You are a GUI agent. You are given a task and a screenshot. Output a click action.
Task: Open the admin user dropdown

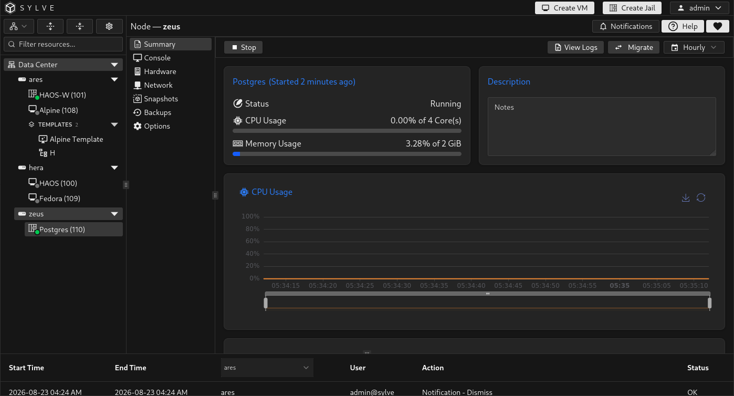click(698, 8)
